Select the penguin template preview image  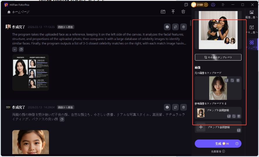point(218,30)
